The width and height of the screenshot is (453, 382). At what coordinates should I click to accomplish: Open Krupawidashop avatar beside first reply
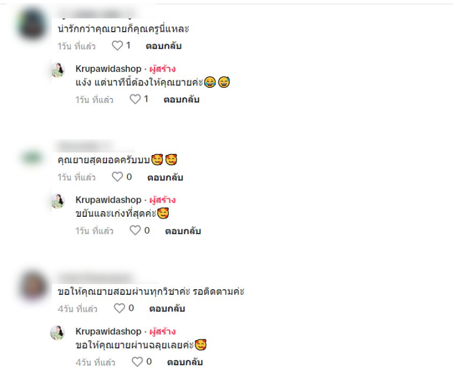(x=58, y=70)
